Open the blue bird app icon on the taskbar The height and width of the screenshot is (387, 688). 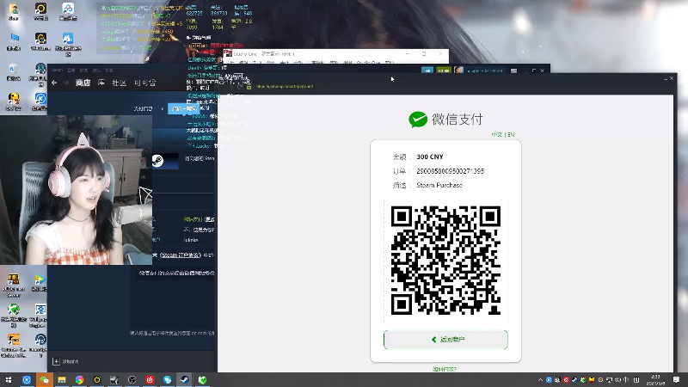(167, 379)
